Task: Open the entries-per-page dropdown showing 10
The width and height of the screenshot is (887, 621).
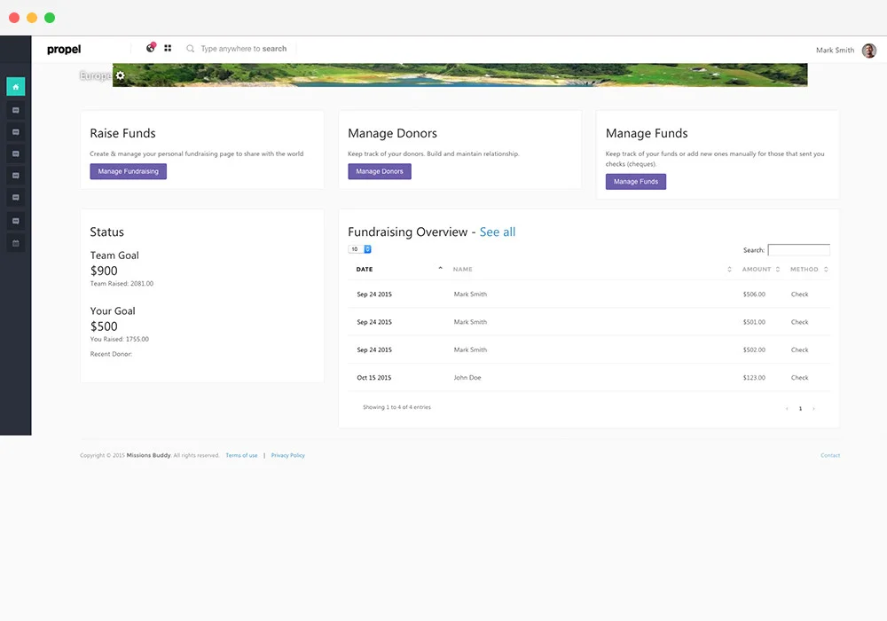Action: point(358,249)
